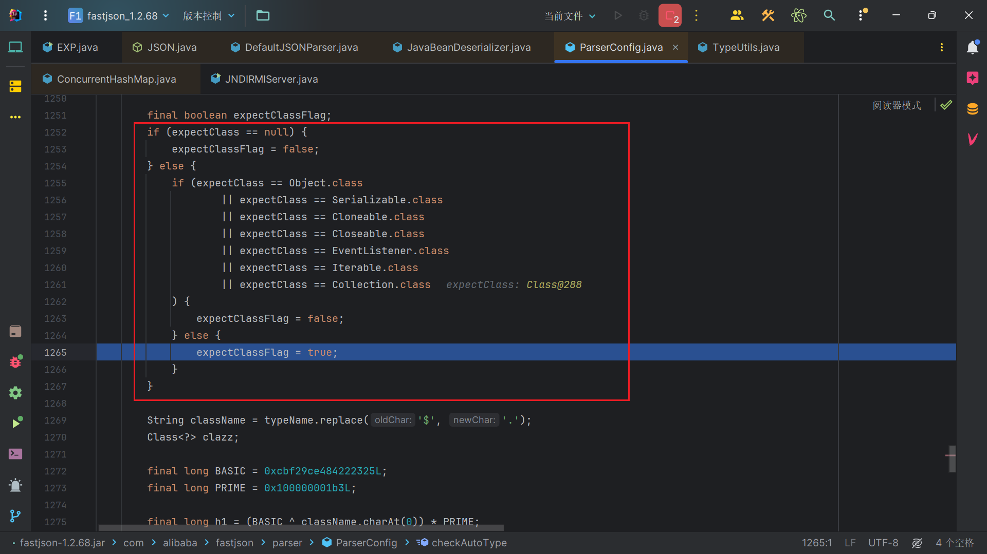Open build tools hammer icon

[768, 15]
